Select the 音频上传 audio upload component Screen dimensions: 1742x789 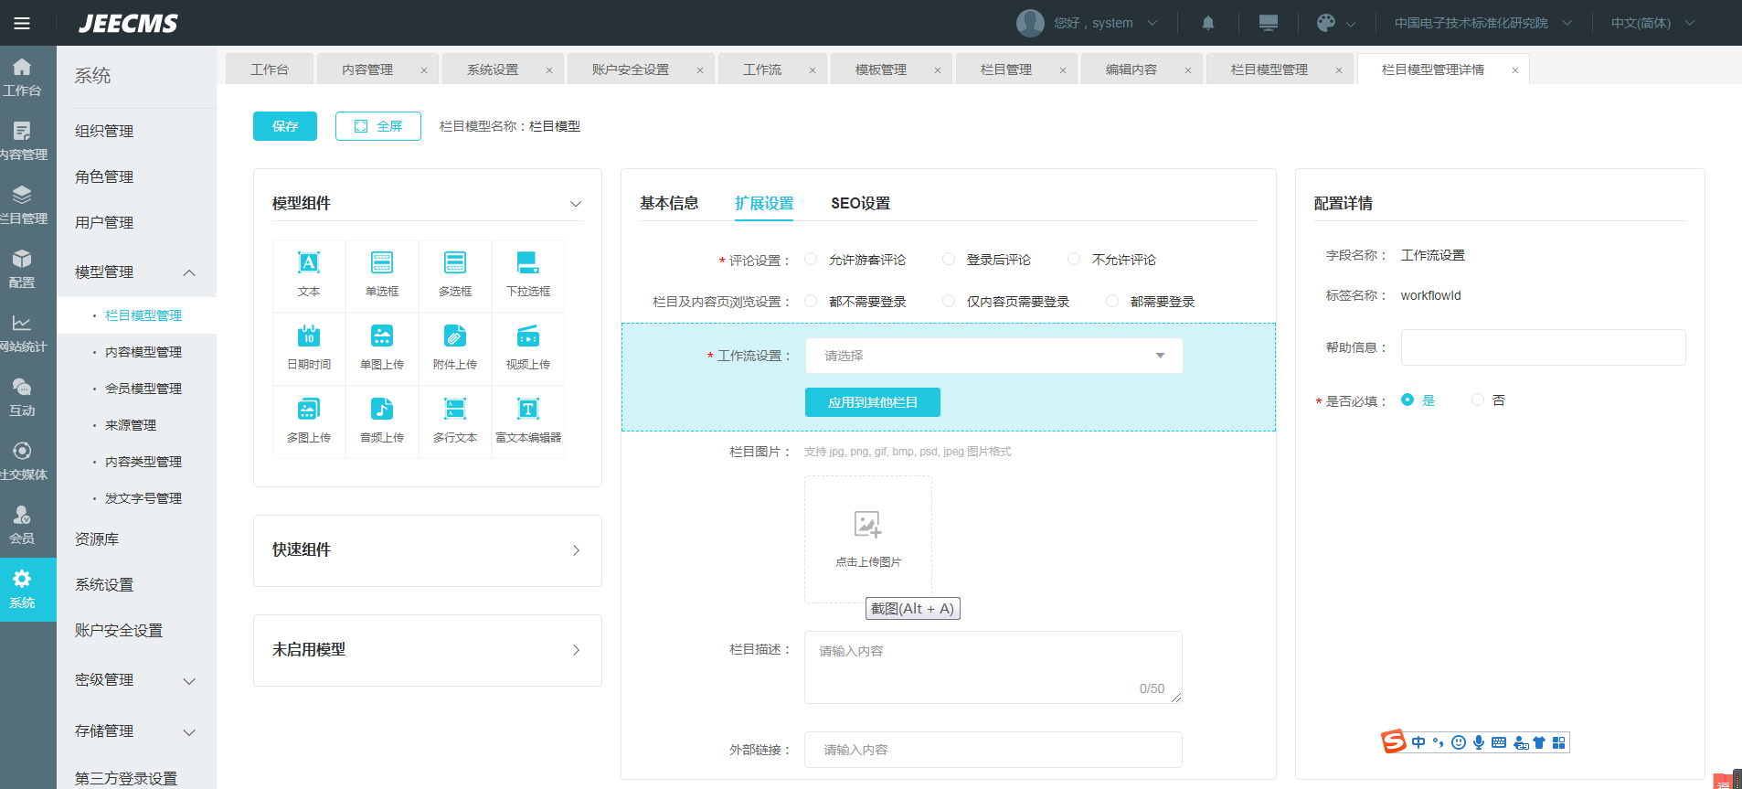tap(382, 410)
